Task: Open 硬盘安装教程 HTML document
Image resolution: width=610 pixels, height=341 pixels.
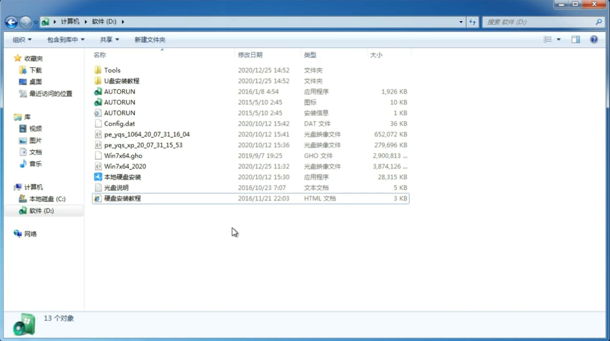Action: pyautogui.click(x=122, y=198)
